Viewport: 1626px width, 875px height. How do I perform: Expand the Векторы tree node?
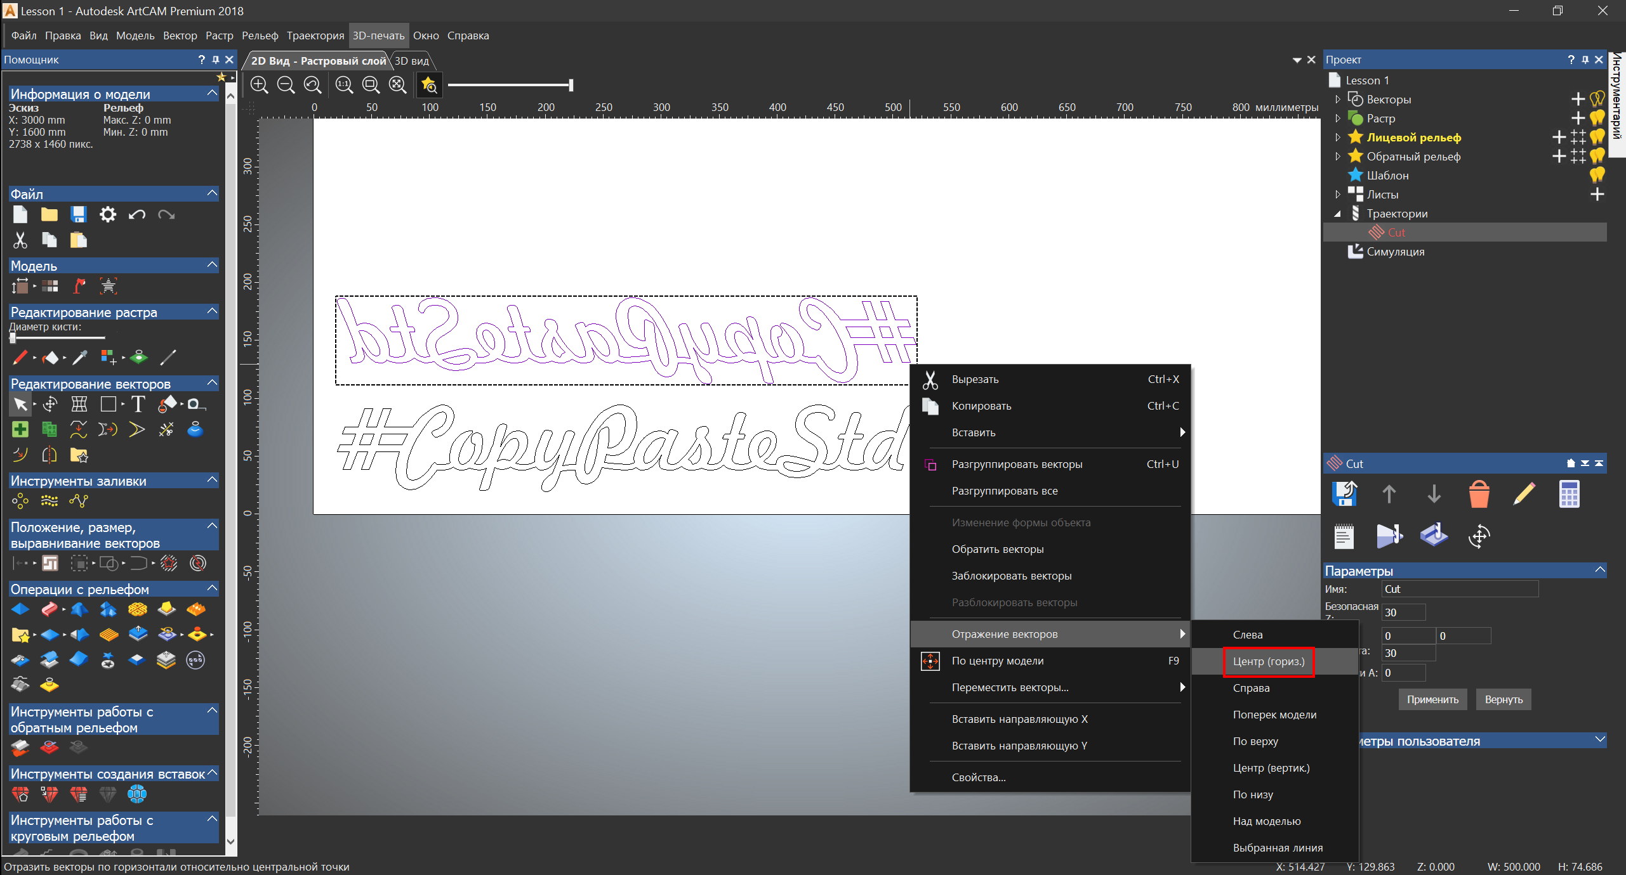click(1337, 100)
